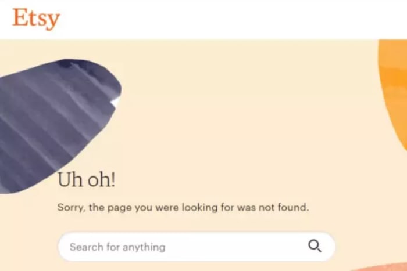Click the letter 'E' of Etsy logo
The height and width of the screenshot is (271, 407).
click(20, 17)
